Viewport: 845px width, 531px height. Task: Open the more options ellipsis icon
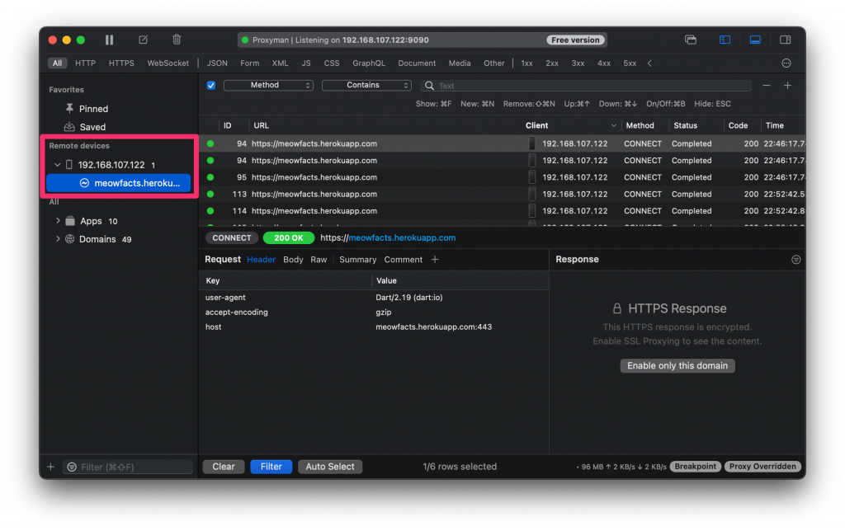coord(786,63)
